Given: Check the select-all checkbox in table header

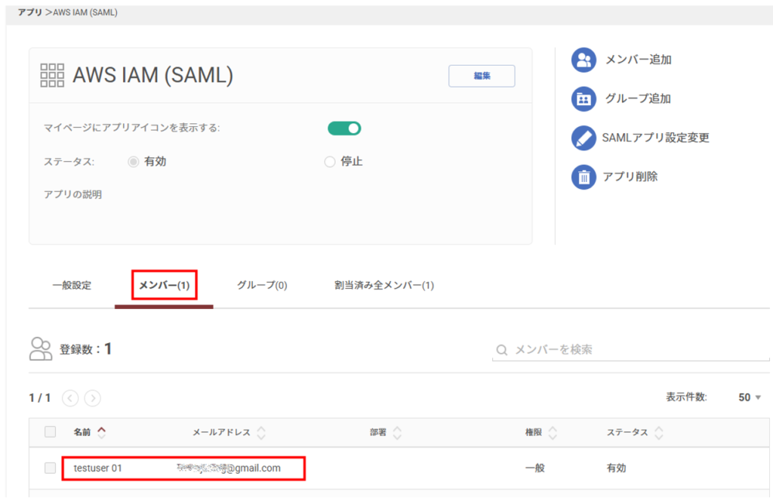Looking at the screenshot, I should pyautogui.click(x=50, y=432).
